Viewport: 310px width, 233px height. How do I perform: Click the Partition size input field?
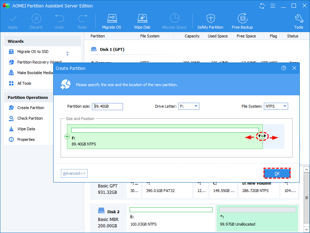[107, 106]
